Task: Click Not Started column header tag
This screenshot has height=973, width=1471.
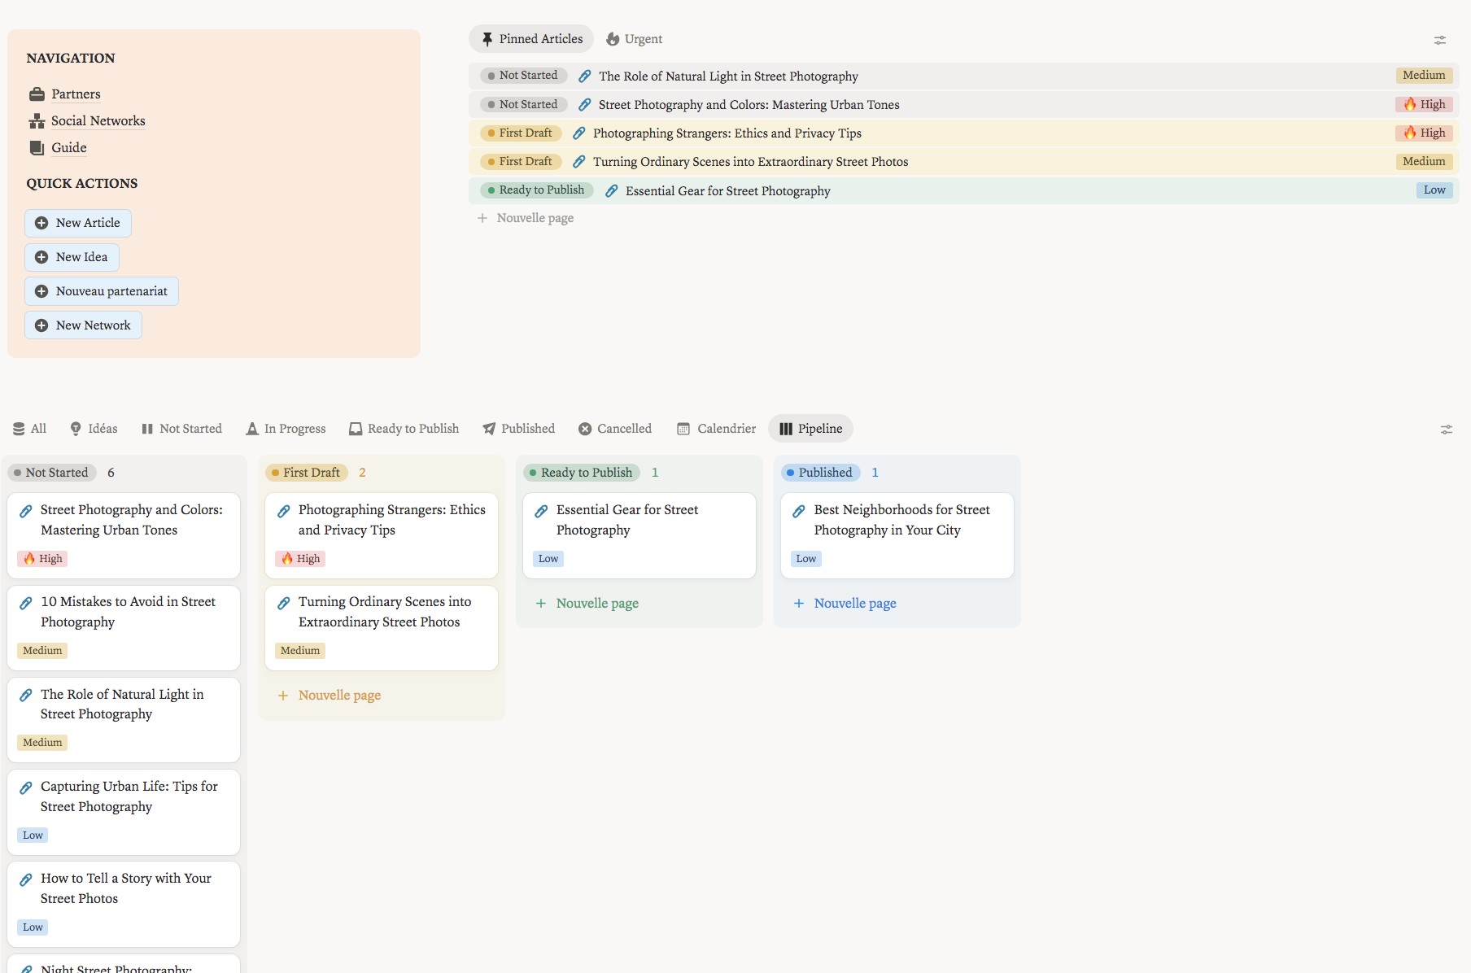Action: pos(52,473)
